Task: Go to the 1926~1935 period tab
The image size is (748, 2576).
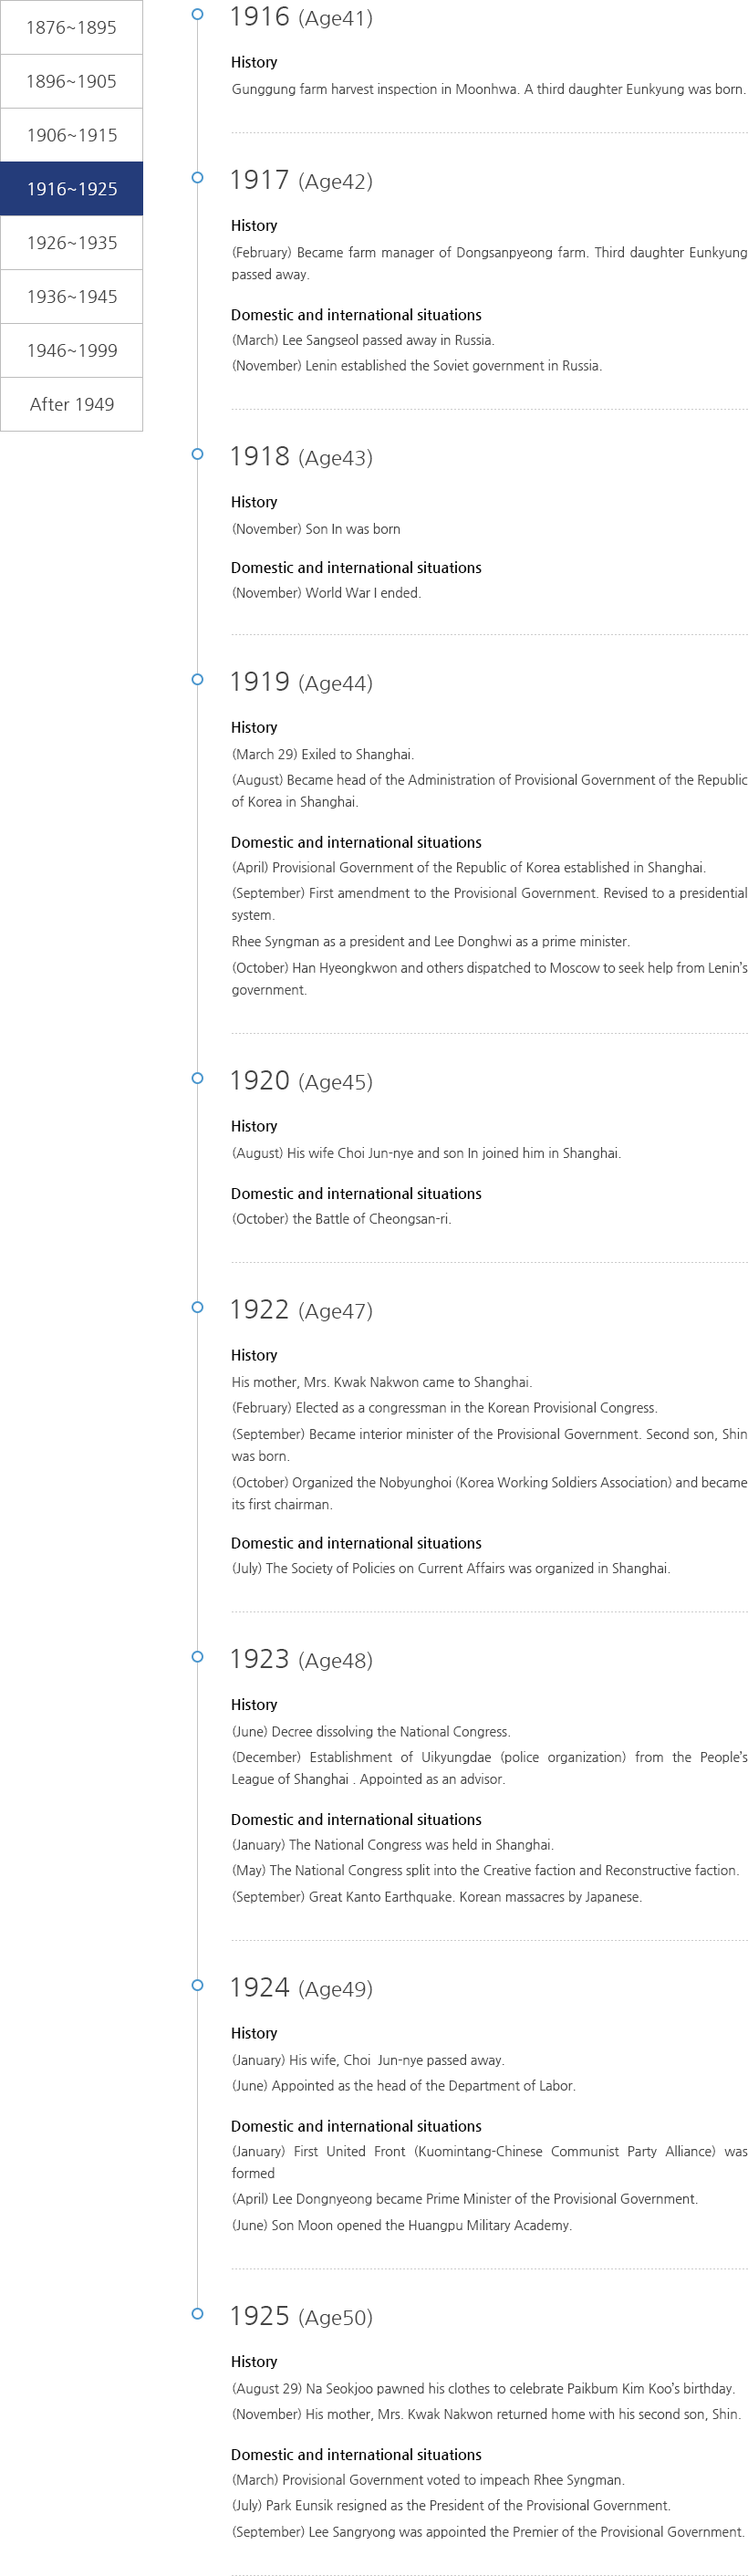Action: click(71, 243)
